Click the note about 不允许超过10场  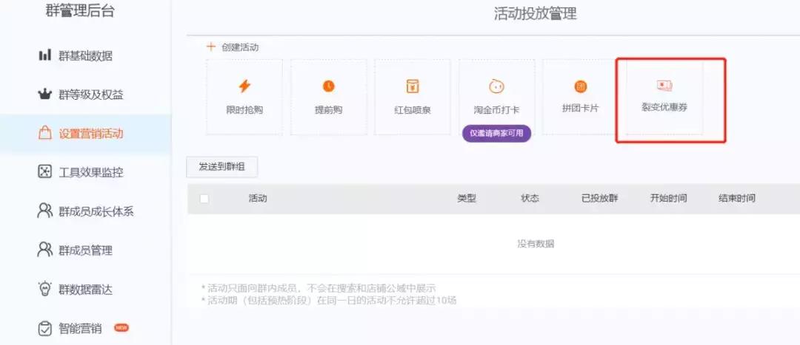pyautogui.click(x=329, y=300)
